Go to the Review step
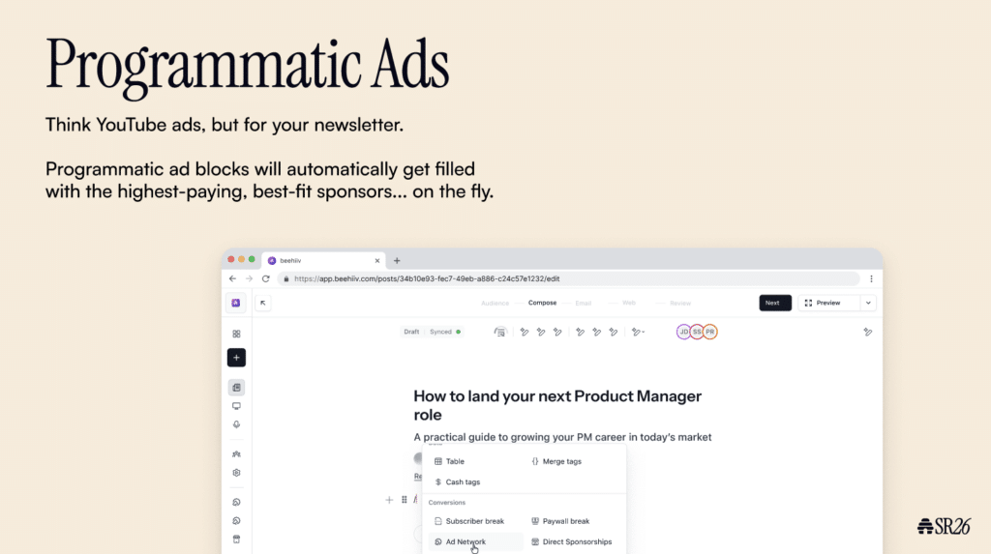The height and width of the screenshot is (554, 991). [x=680, y=304]
